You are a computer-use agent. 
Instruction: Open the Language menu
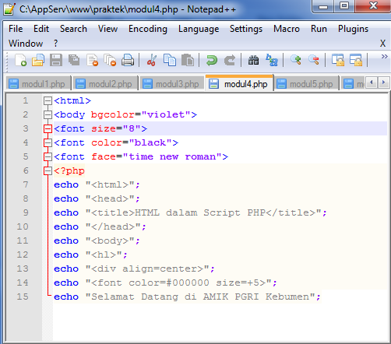(x=199, y=29)
